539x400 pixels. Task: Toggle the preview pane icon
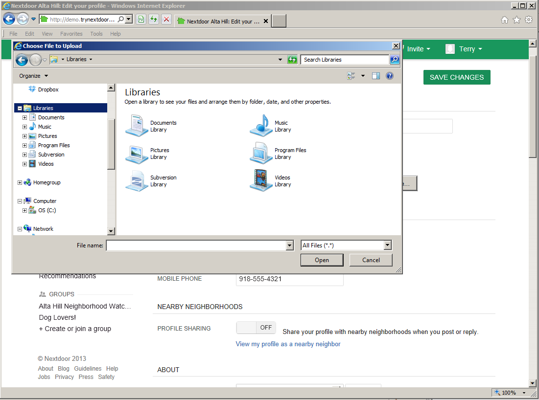click(376, 76)
